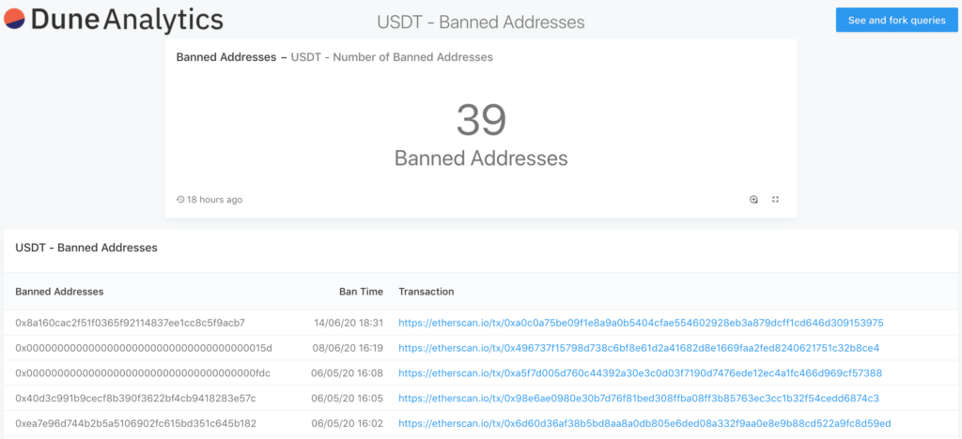Open etherscan transaction link starting 0x496737f15
Viewport: 962px width, 439px height.
639,348
